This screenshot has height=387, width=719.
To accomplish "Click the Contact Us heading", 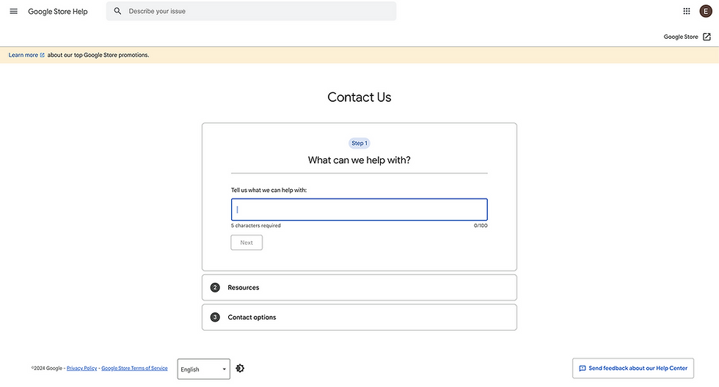I will pos(359,97).
